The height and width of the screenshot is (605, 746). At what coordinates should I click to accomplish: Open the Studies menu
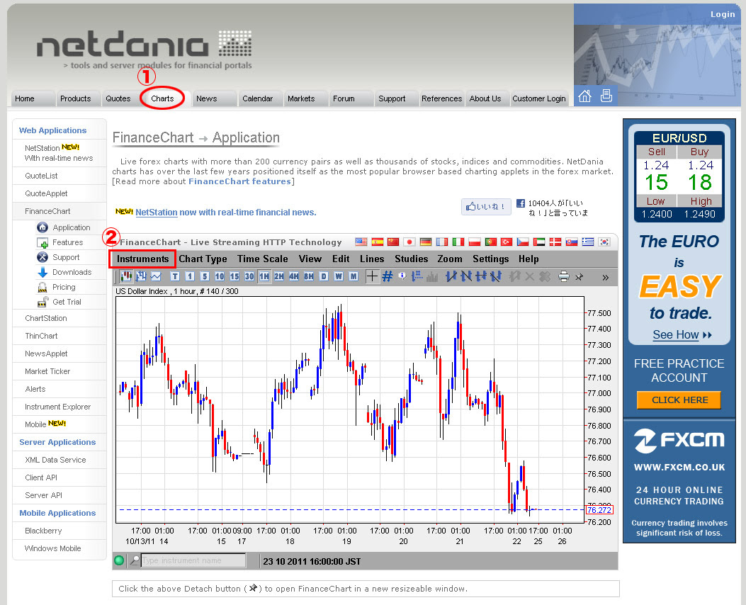point(412,259)
